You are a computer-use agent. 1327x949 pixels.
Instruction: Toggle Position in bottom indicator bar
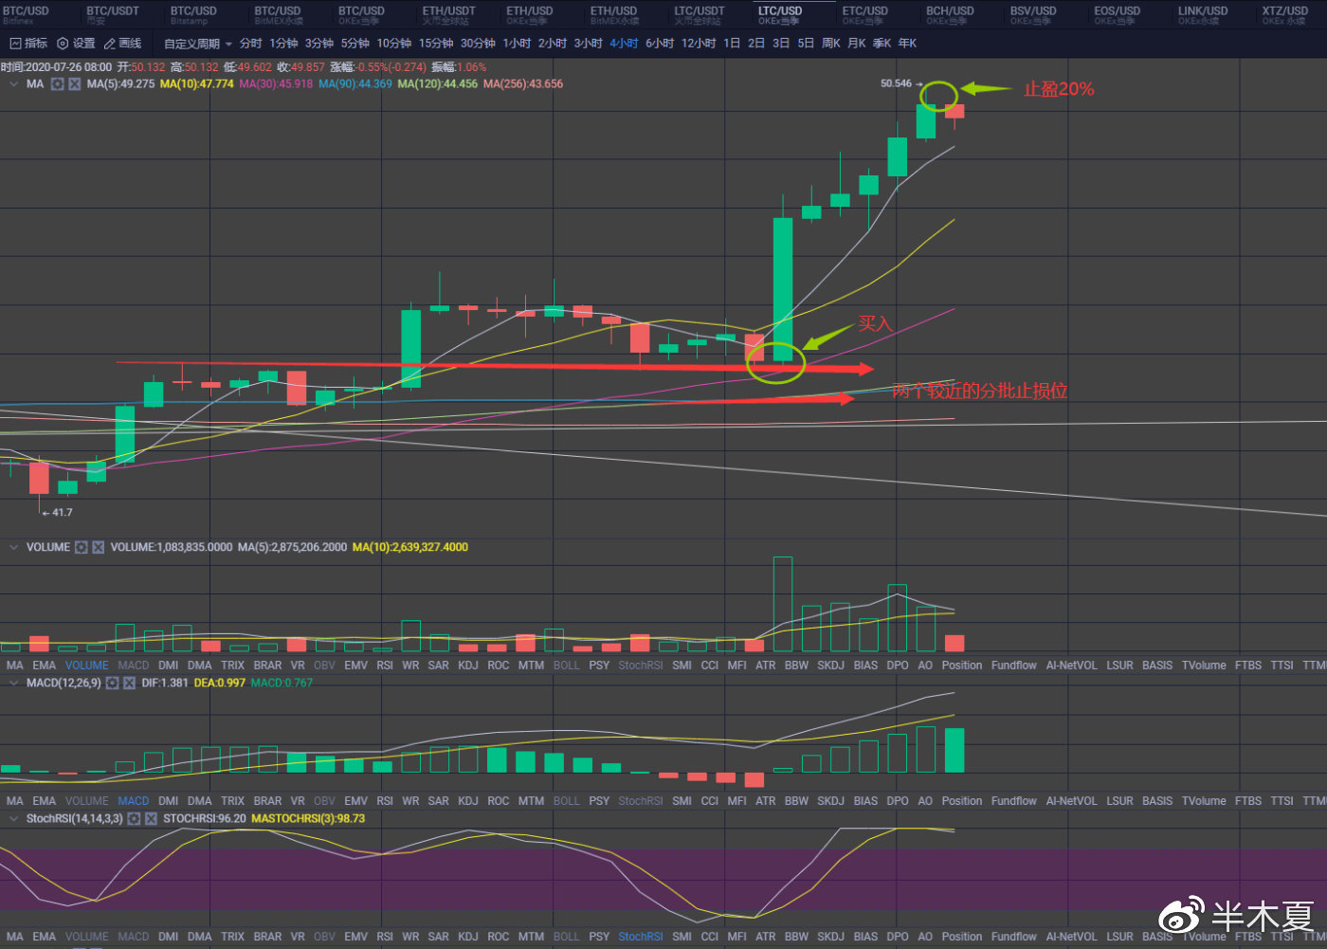(x=962, y=937)
